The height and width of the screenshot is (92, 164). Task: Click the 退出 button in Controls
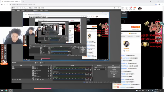pyautogui.click(x=114, y=77)
